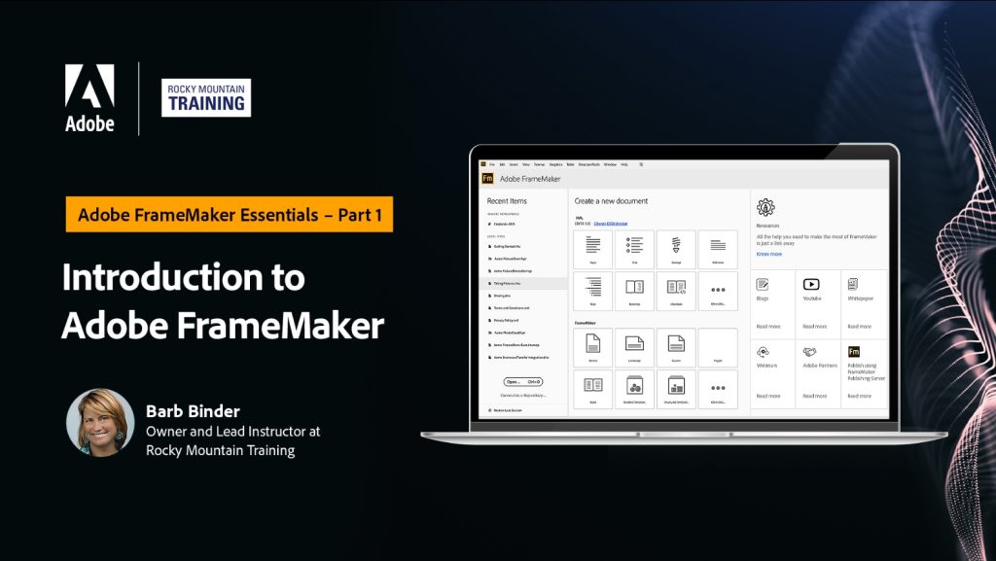
Task: Open the Youtube resource icon
Action: [x=811, y=284]
